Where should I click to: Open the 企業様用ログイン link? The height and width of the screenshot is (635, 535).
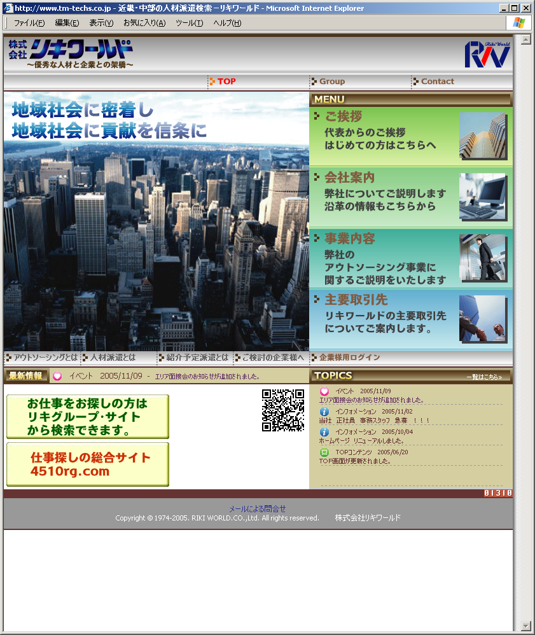[349, 358]
